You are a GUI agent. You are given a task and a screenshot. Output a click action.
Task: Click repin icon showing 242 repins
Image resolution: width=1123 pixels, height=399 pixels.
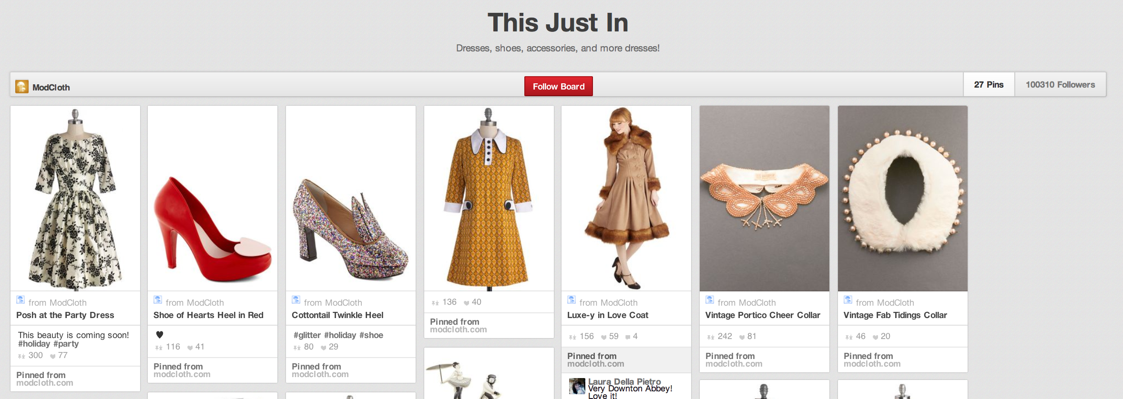tap(711, 337)
